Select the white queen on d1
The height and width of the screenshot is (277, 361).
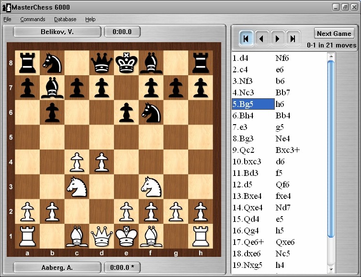pyautogui.click(x=101, y=236)
